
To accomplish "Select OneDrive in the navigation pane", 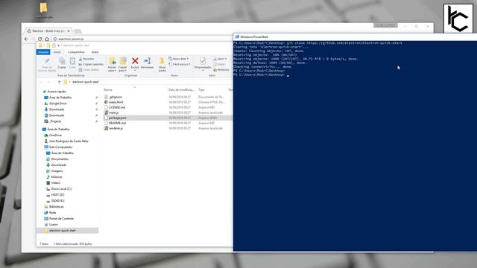I will pyautogui.click(x=55, y=135).
